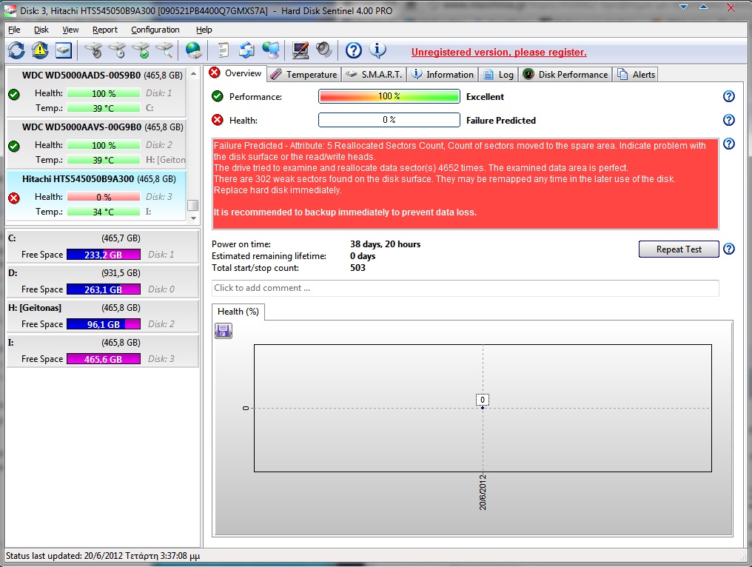752x567 pixels.
Task: Click the monitor with screwdriver configuration icon
Action: click(301, 50)
